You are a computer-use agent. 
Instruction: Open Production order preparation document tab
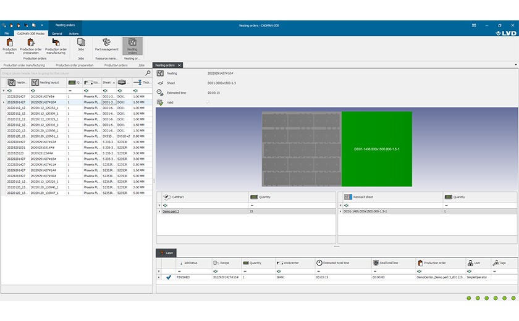[75, 65]
